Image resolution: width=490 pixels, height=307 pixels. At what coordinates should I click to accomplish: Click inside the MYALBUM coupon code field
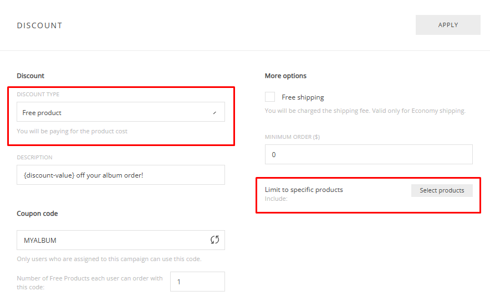(111, 240)
